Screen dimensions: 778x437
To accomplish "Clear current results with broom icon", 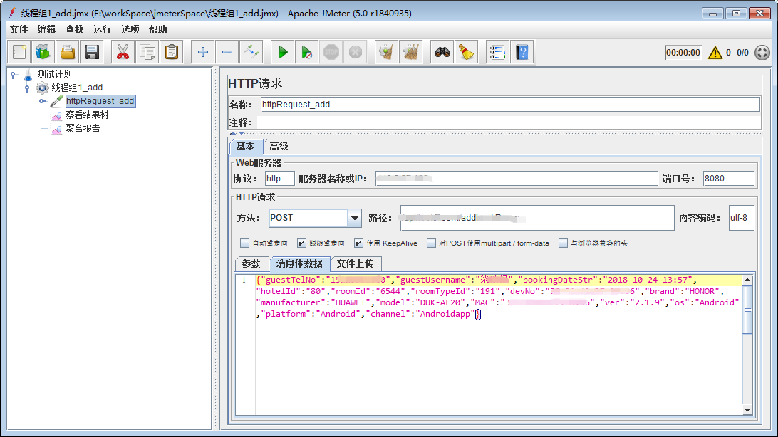I will (387, 52).
